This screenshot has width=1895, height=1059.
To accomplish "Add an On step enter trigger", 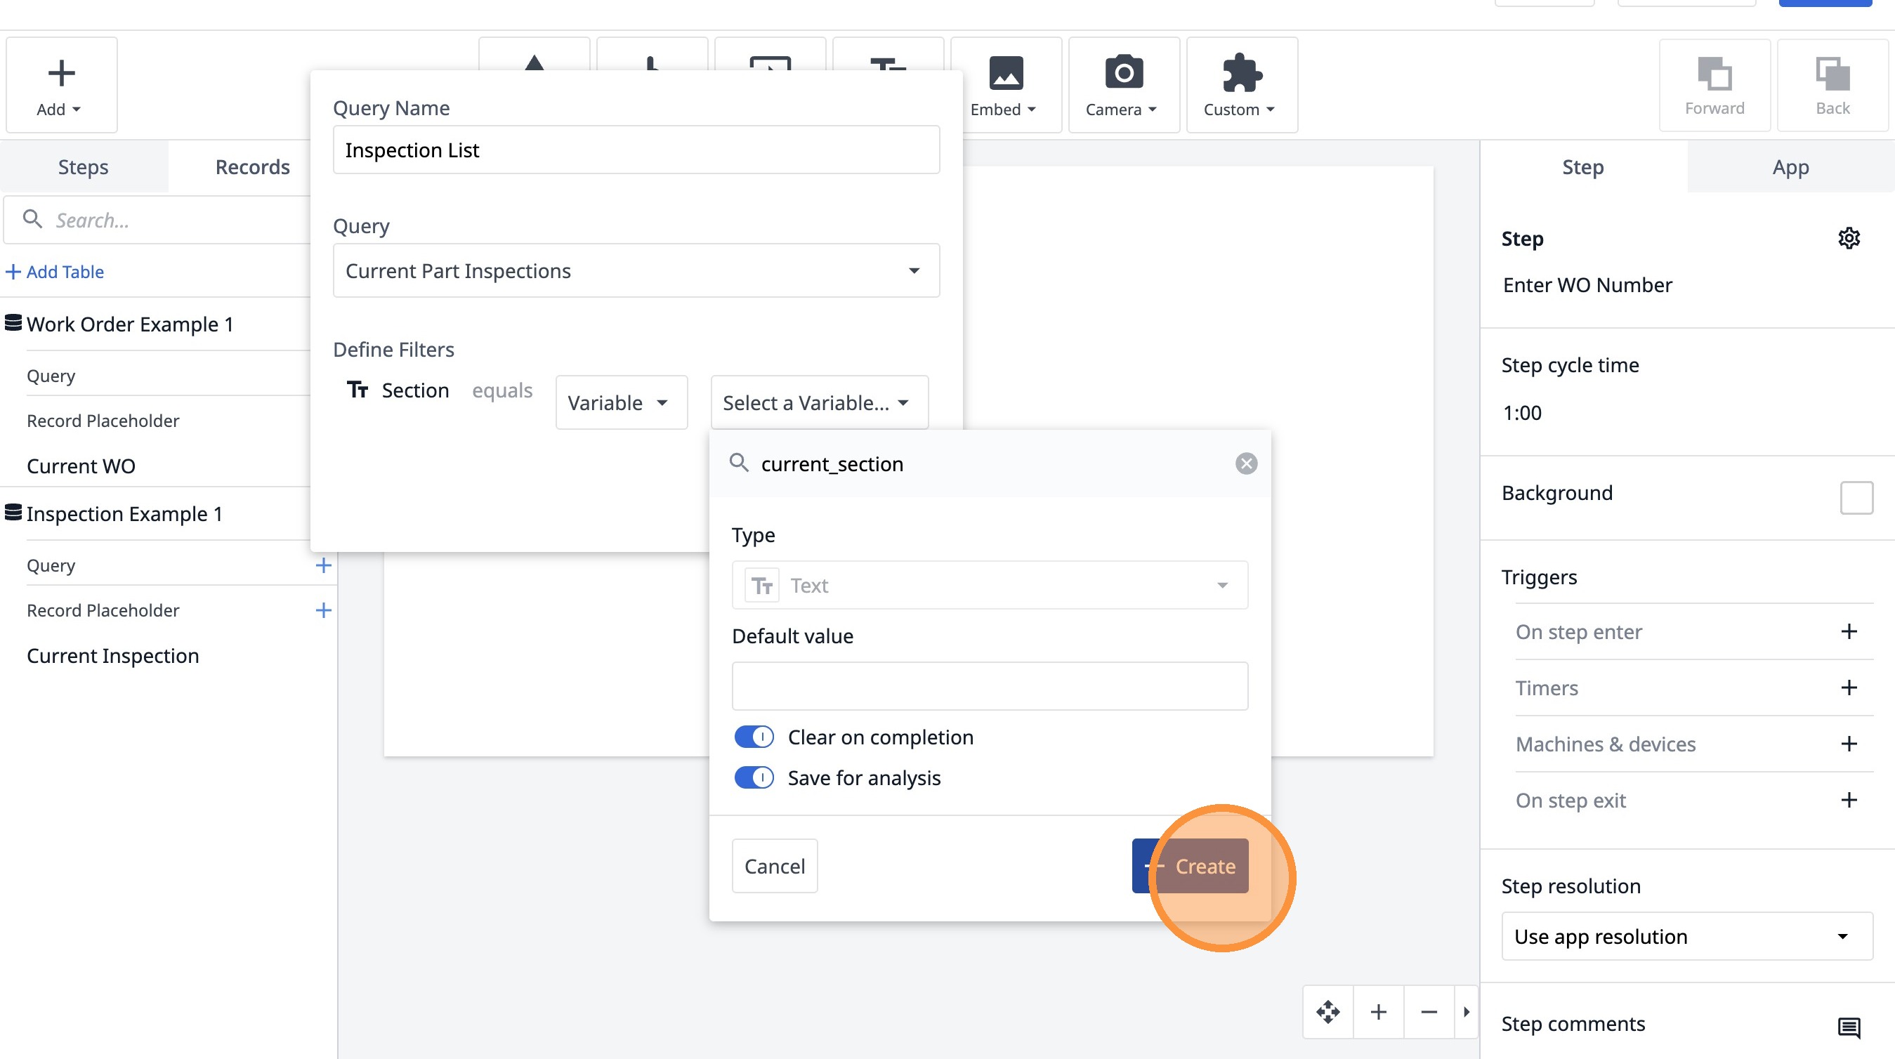I will pos(1848,632).
